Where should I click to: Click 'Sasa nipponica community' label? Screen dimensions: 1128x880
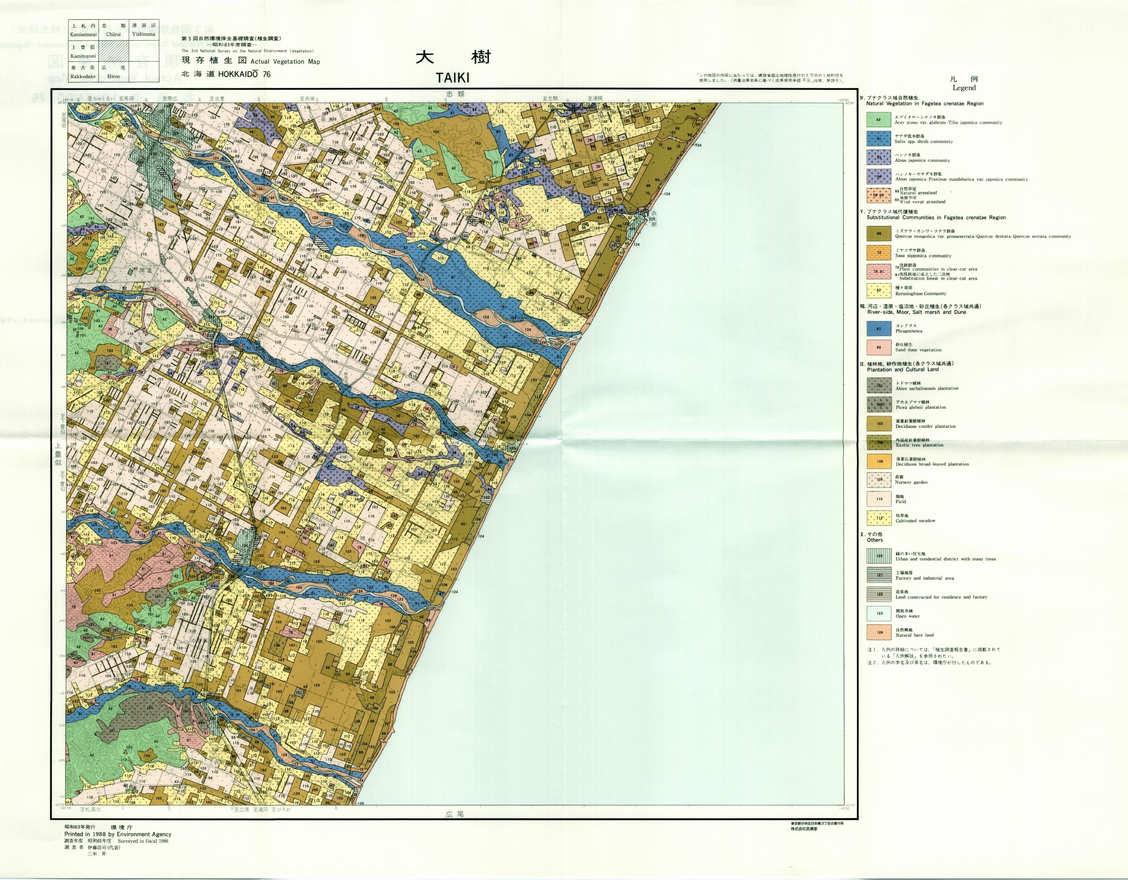[923, 256]
